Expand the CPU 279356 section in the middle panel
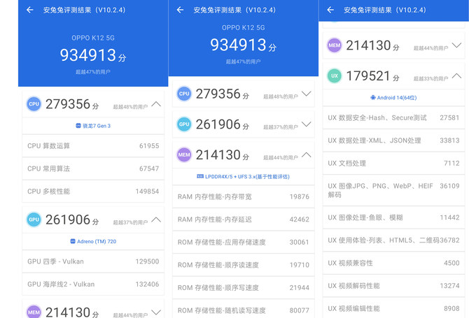This screenshot has height=318, width=469. (307, 94)
